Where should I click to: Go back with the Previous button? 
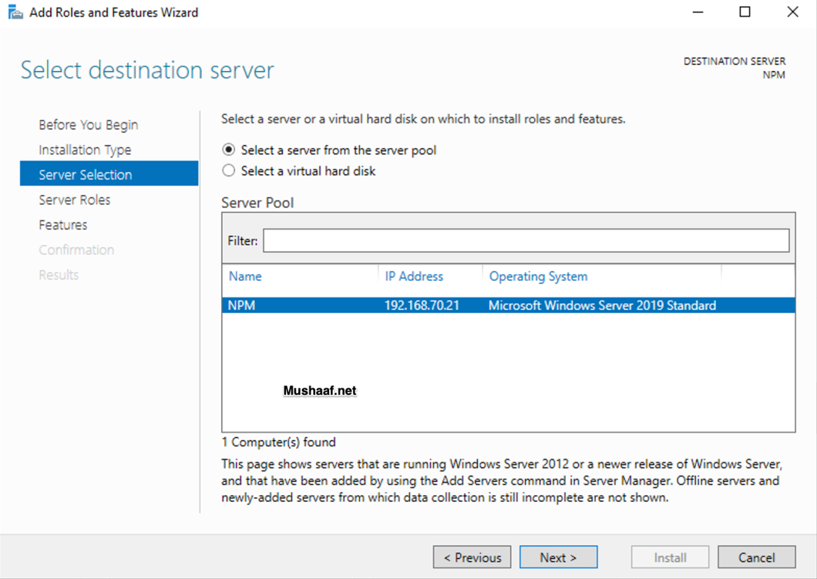click(x=472, y=557)
